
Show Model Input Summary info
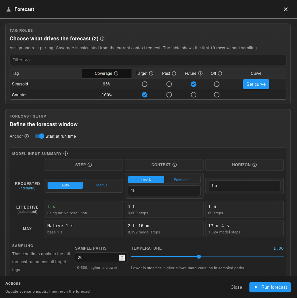pyautogui.click(x=66, y=154)
